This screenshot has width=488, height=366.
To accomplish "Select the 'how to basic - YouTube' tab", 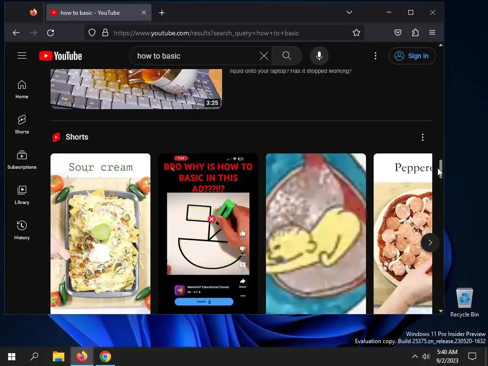I will tap(99, 12).
